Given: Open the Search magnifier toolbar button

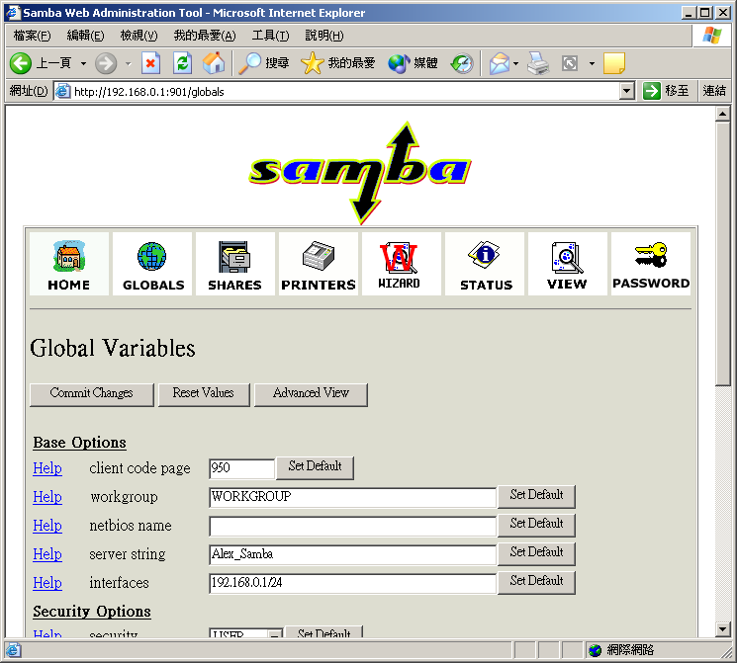Looking at the screenshot, I should click(264, 63).
